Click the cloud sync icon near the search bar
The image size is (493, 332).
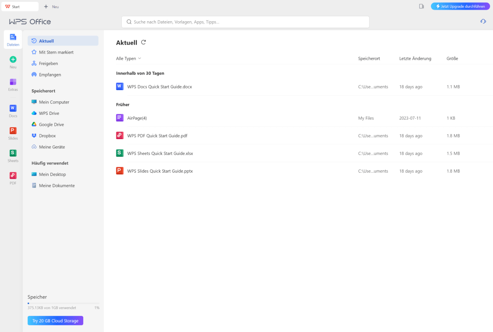click(x=483, y=21)
